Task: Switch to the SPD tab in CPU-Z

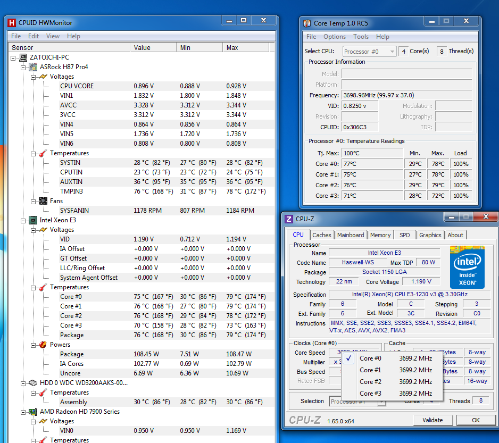Action: (x=404, y=235)
